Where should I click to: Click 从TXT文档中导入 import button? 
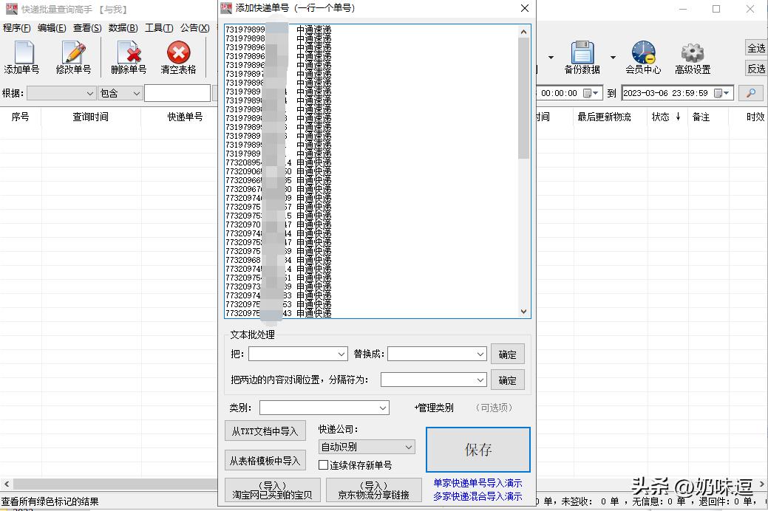265,431
